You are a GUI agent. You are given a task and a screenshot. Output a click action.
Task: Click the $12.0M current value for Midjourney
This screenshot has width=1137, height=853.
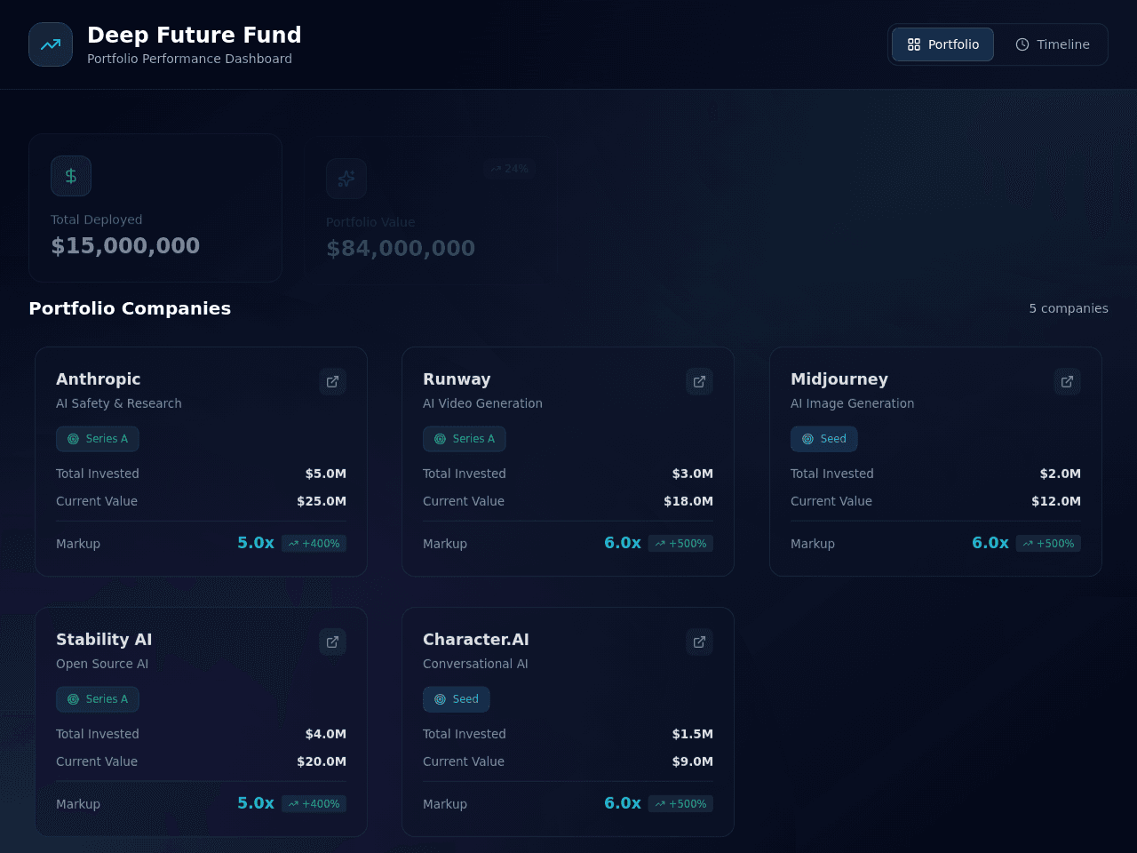1056,501
